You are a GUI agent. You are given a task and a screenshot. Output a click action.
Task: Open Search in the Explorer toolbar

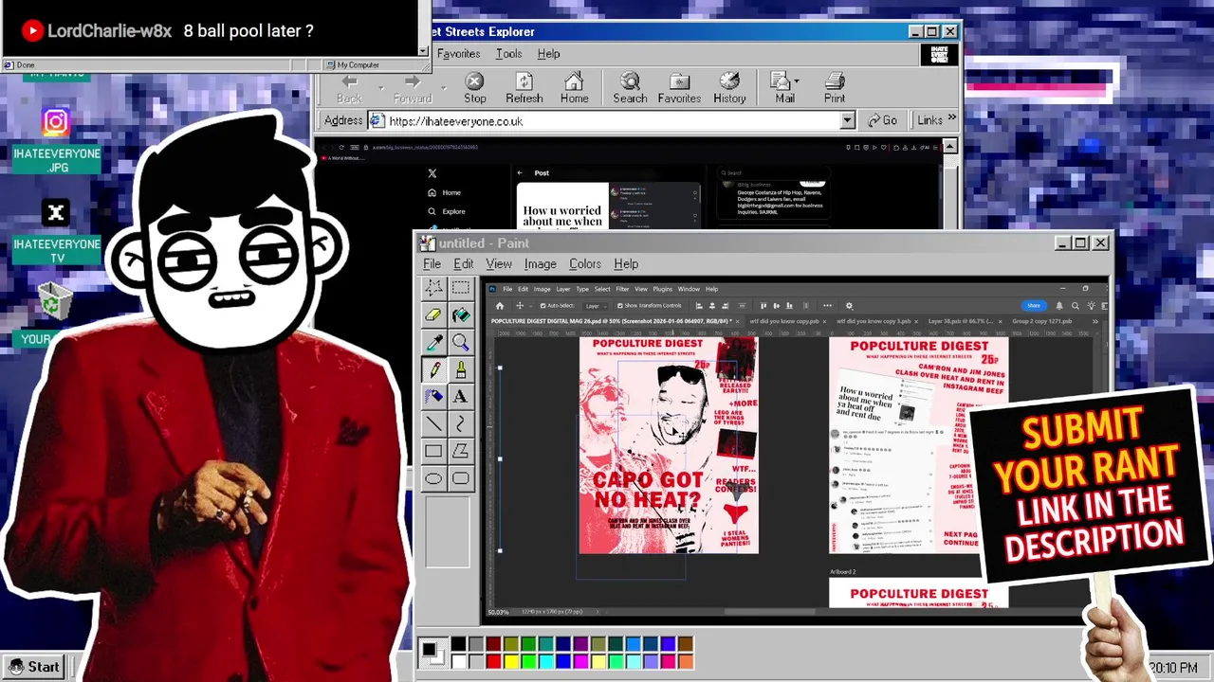click(x=630, y=88)
